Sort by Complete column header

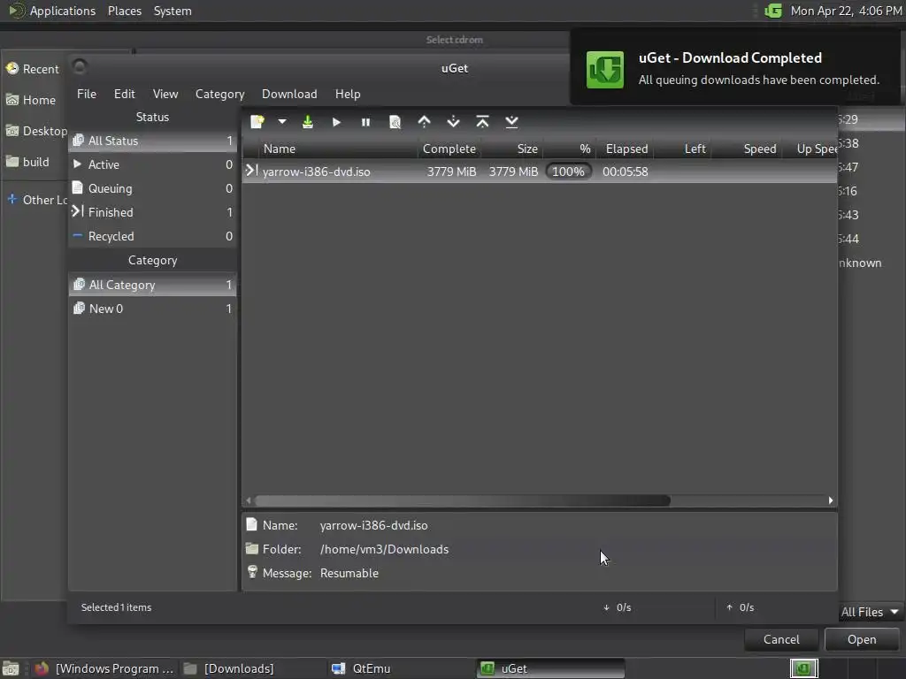[449, 149]
